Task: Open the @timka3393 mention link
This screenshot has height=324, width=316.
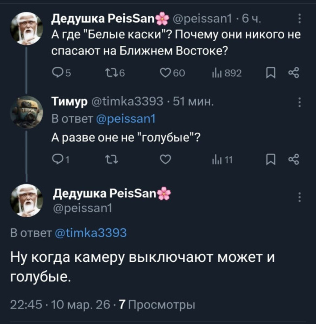Action: pyautogui.click(x=90, y=232)
